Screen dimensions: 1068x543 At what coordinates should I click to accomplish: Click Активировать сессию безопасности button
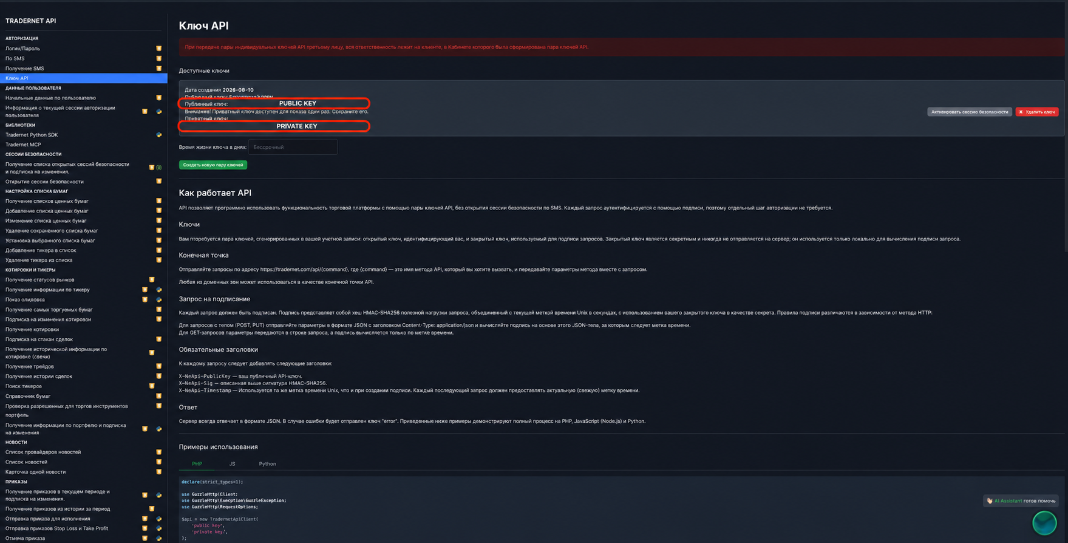(970, 112)
